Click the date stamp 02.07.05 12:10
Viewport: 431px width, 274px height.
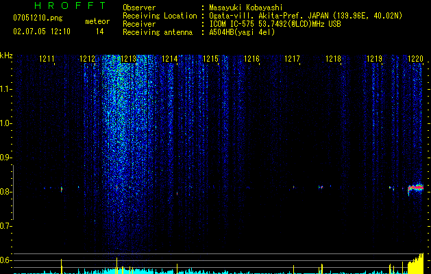tap(42, 32)
